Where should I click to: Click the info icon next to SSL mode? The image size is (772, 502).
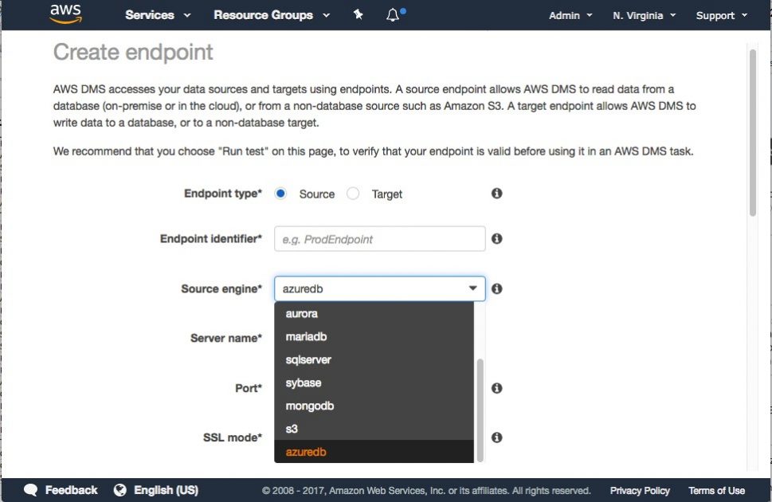[x=496, y=437]
